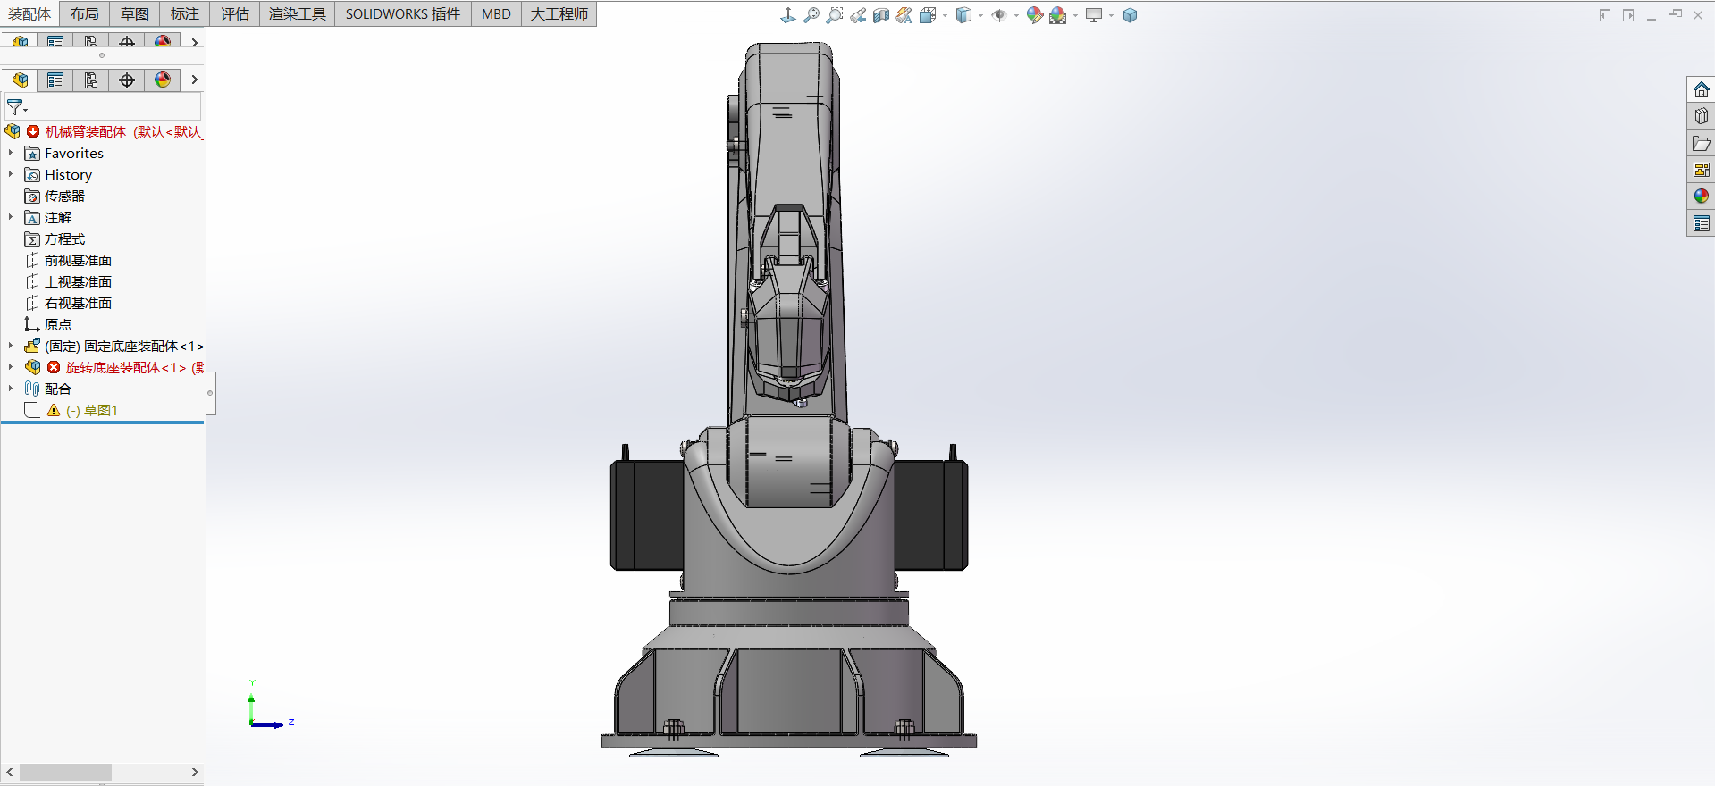
Task: Open the FeatureManager design tree tab
Action: click(x=20, y=80)
